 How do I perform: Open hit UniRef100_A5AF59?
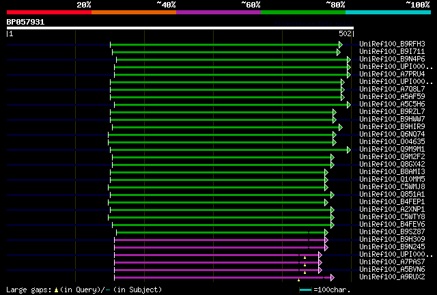[x=392, y=96]
